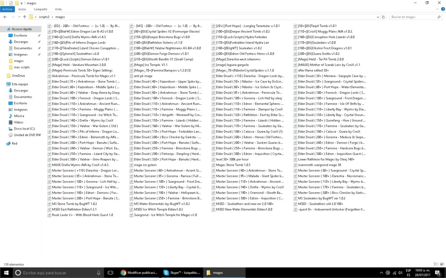Open Explorer help question mark icon

tap(443, 9)
